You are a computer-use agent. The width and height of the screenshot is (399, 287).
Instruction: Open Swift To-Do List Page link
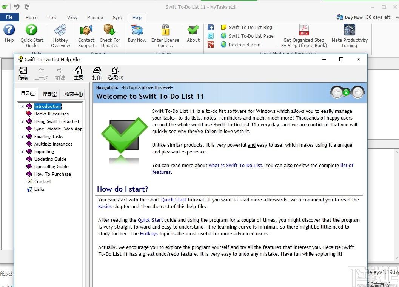click(x=247, y=36)
